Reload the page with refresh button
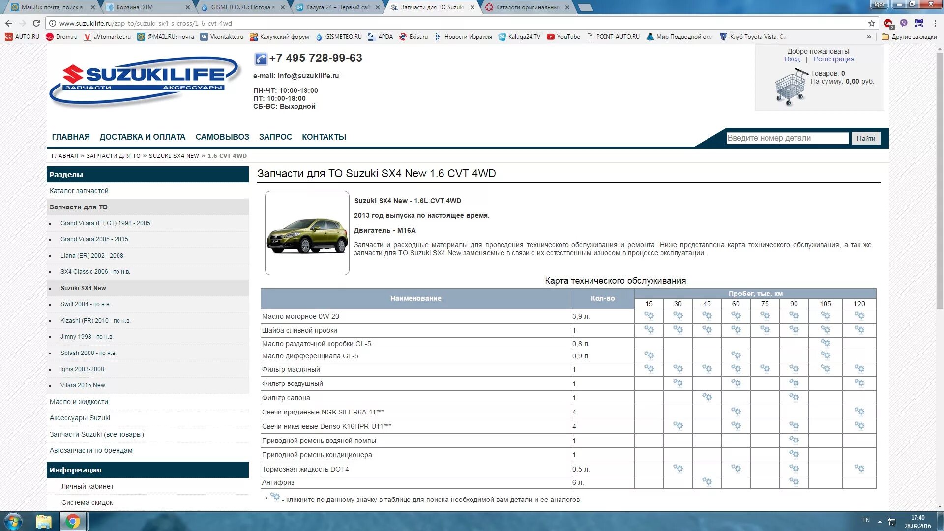 36,23
